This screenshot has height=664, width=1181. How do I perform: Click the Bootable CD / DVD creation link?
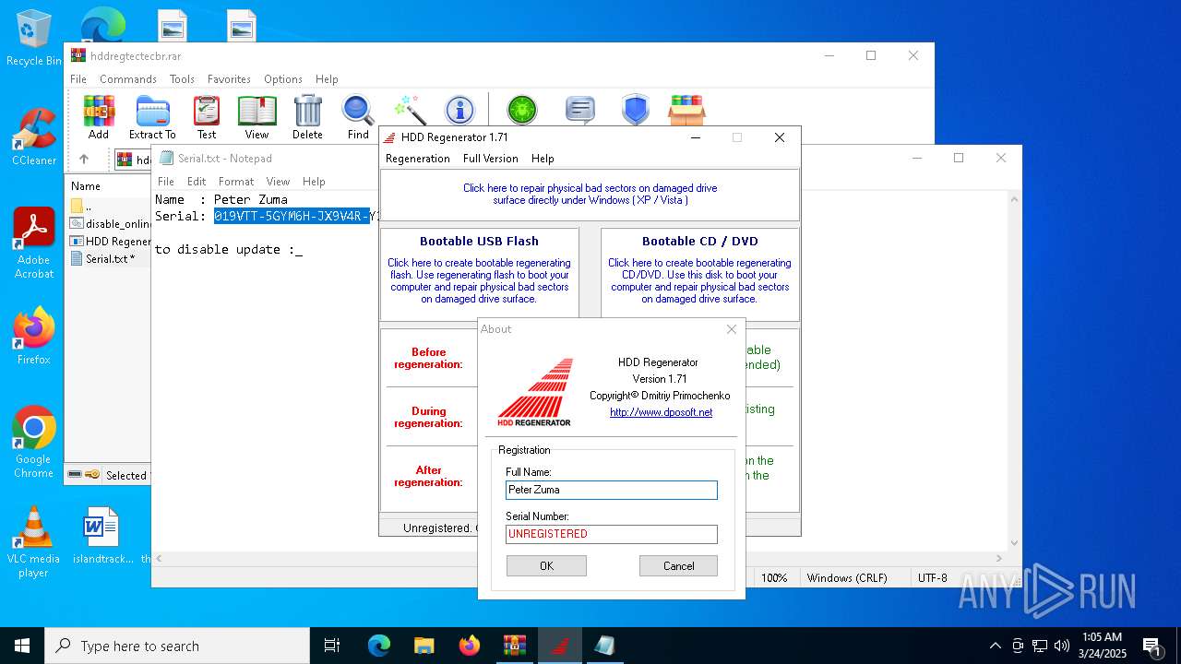tap(700, 280)
